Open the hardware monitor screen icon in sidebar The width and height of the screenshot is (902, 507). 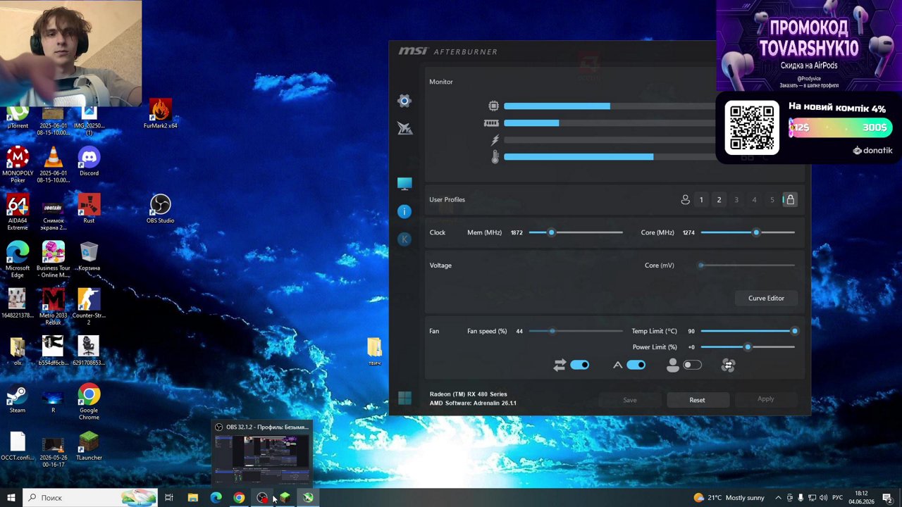coord(404,184)
